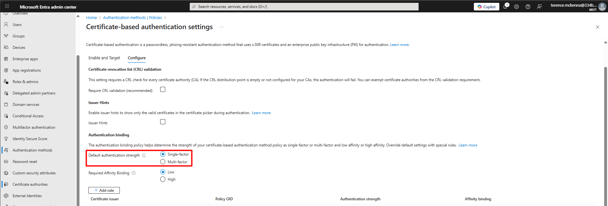
Task: Click the search resources input field
Action: point(304,7)
